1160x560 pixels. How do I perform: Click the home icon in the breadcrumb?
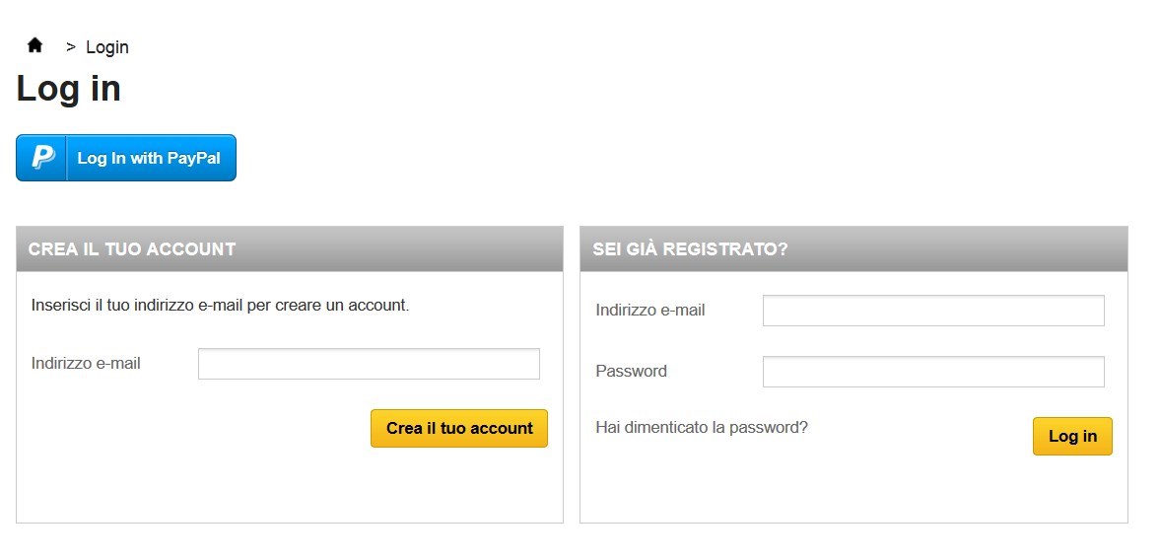click(x=35, y=45)
